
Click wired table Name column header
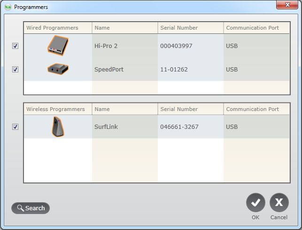pos(125,28)
